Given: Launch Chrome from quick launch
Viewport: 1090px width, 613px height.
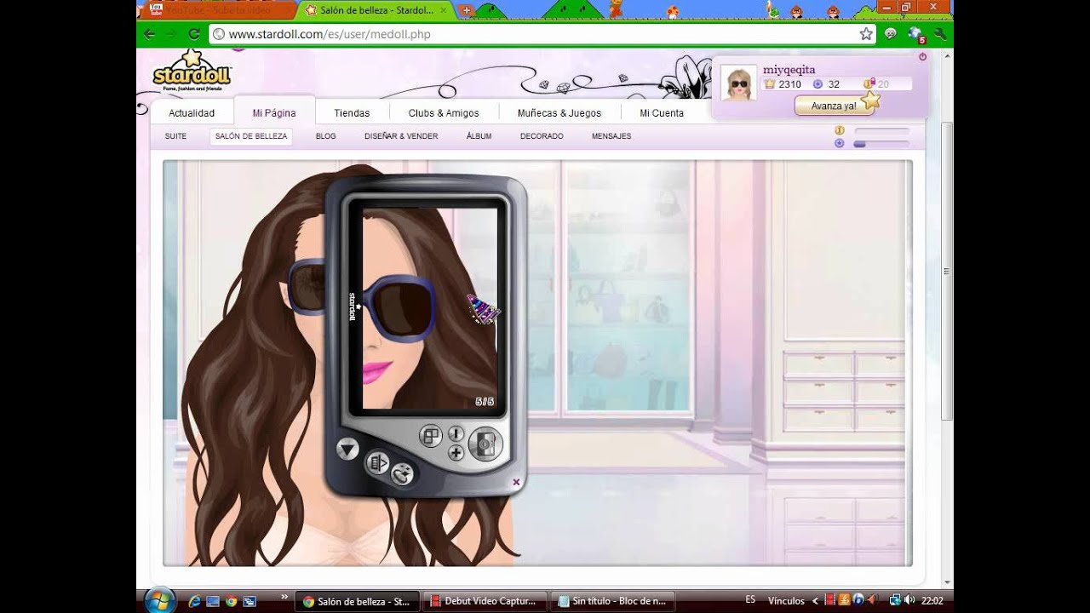Looking at the screenshot, I should 231,601.
